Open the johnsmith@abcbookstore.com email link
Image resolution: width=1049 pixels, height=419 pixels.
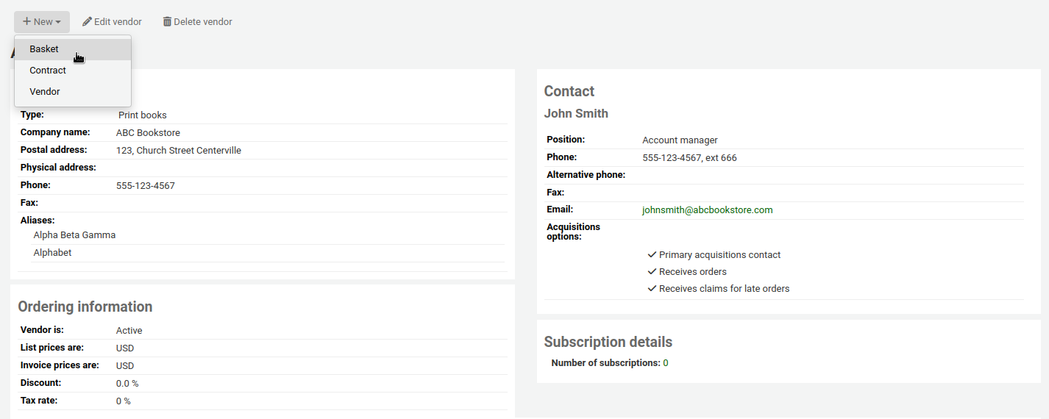[707, 210]
